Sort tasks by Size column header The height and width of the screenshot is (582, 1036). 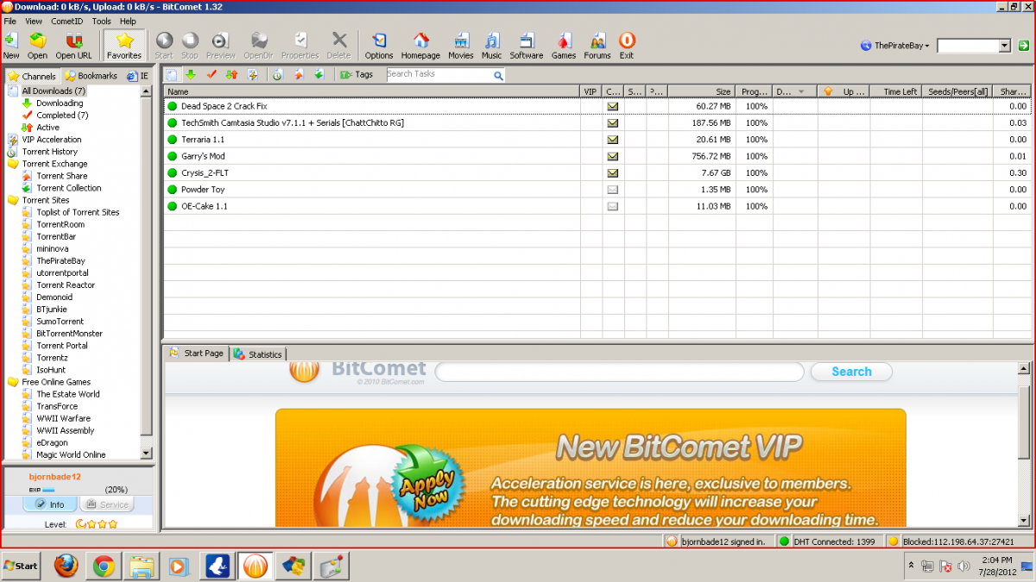[x=700, y=91]
